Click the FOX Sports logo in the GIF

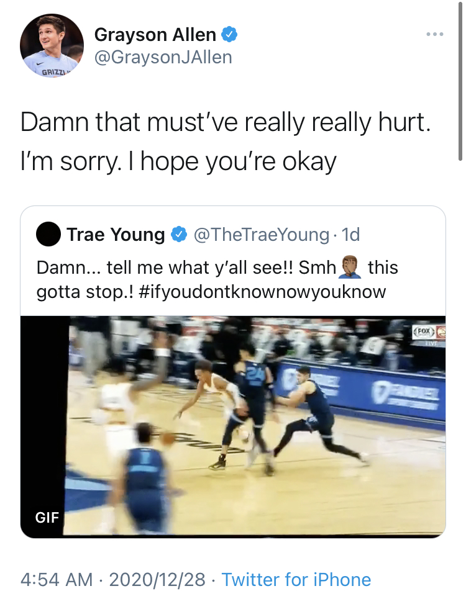pos(424,331)
